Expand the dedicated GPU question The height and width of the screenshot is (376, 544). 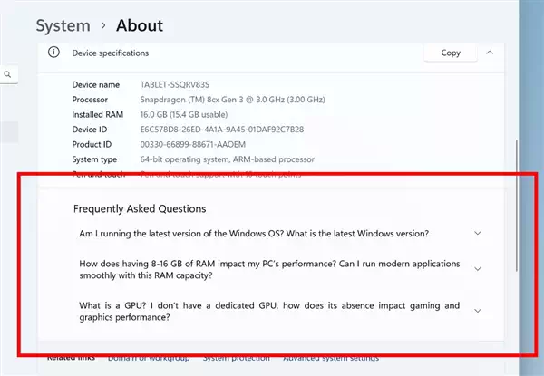pos(478,311)
